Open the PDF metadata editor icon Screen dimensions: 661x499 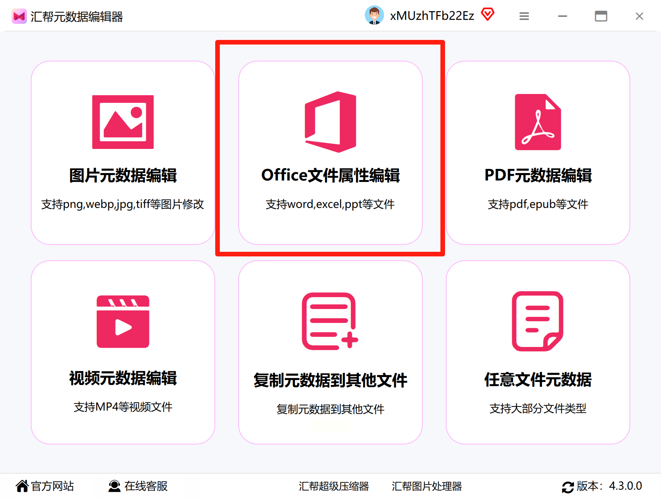coord(538,122)
